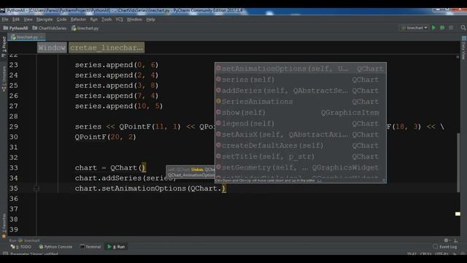Open the Terminal tool tab
This screenshot has width=467, height=263.
click(90, 247)
